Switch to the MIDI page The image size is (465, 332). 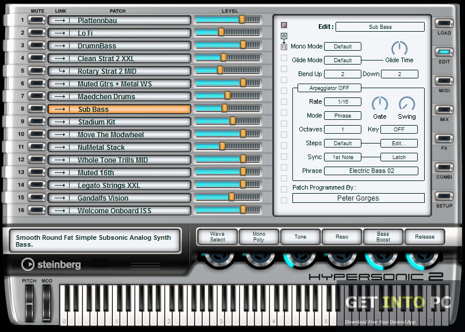[444, 81]
